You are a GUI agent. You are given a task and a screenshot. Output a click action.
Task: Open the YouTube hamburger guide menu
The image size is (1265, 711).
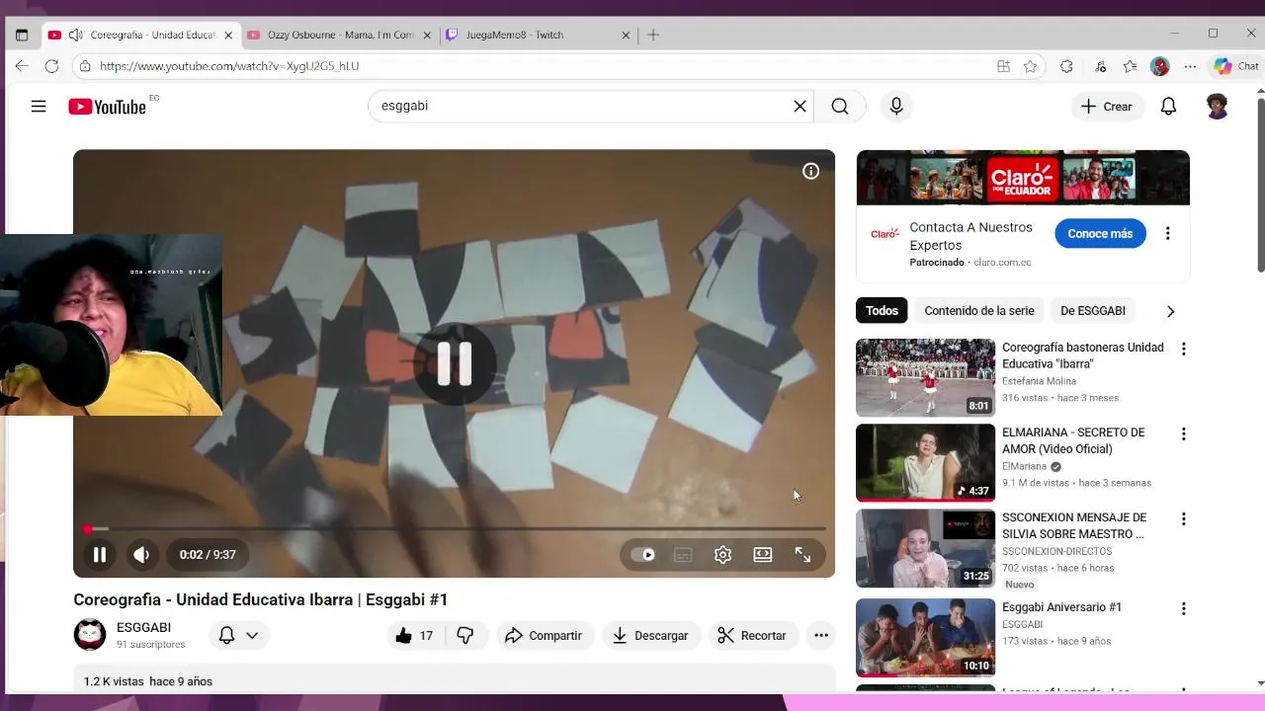point(39,107)
